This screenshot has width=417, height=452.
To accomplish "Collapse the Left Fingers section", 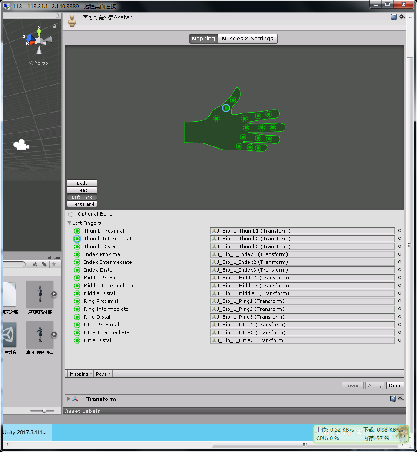I will point(69,223).
